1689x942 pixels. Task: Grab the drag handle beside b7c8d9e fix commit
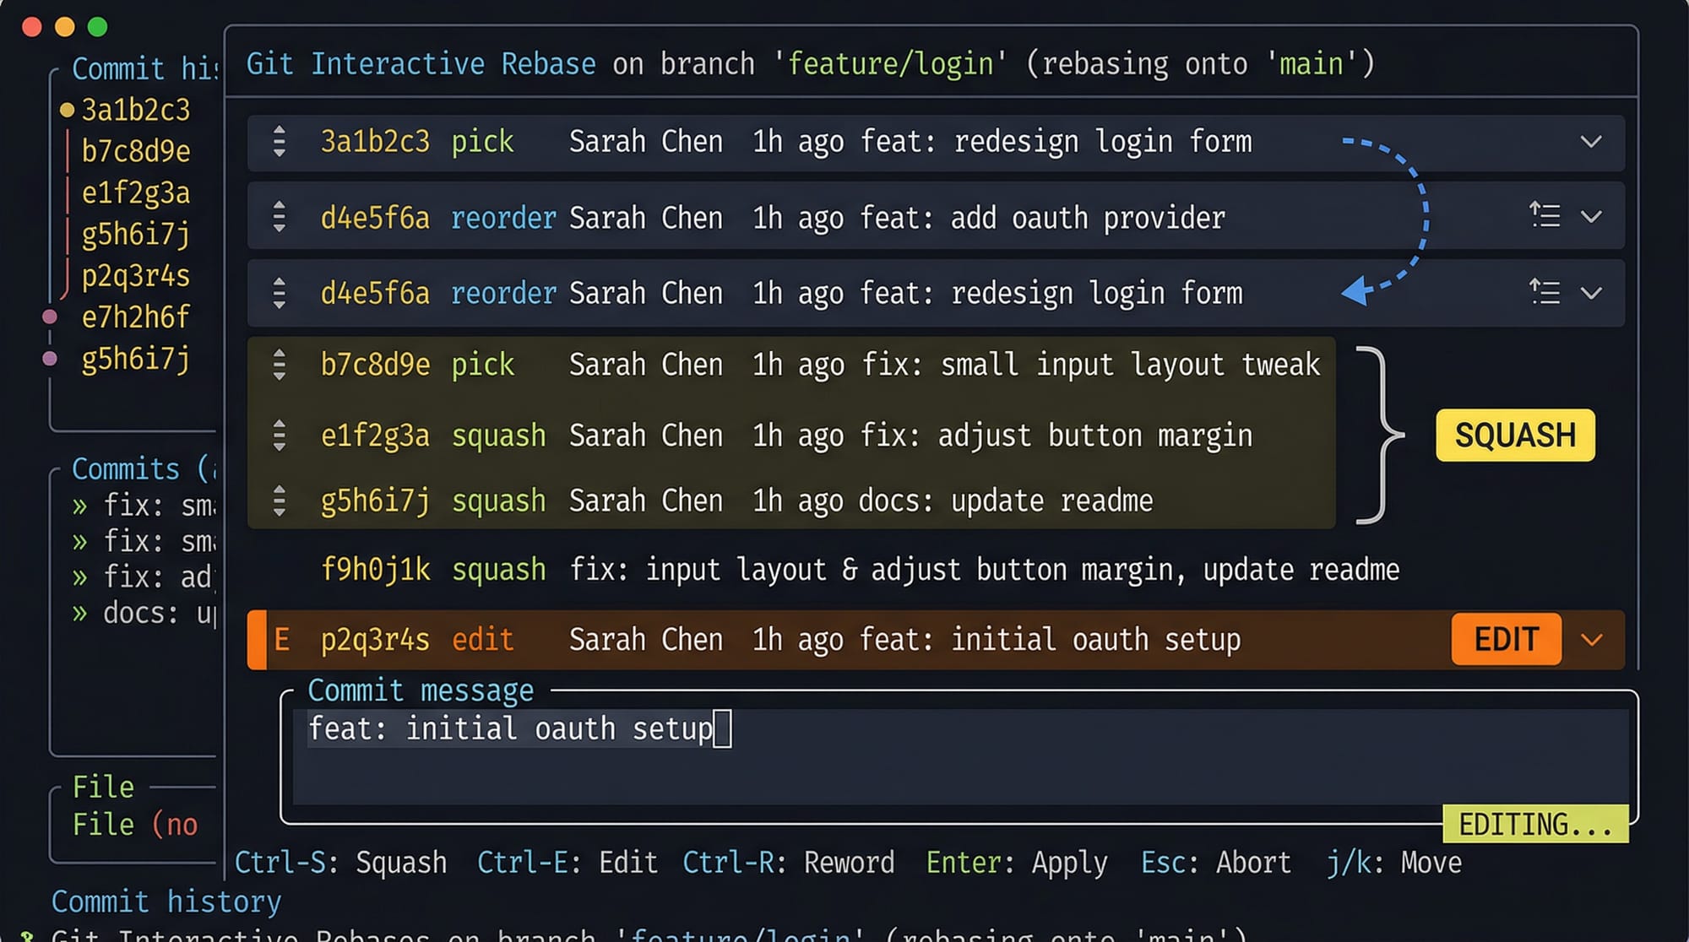coord(279,365)
